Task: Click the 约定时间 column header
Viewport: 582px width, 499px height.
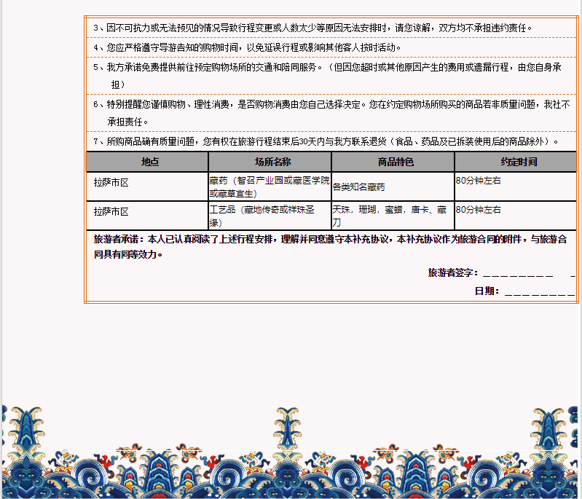Action: coord(518,162)
